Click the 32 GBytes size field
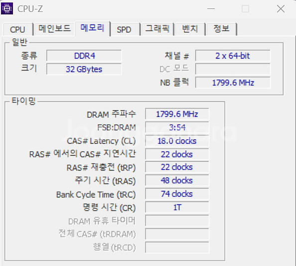Image resolution: width=296 pixels, height=266 pixels. 84,69
